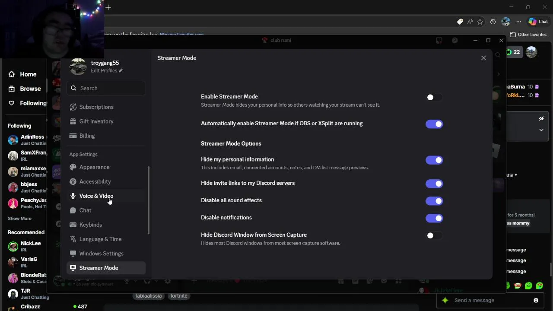Click Discord help question mark icon
This screenshot has width=553, height=311.
(x=454, y=40)
